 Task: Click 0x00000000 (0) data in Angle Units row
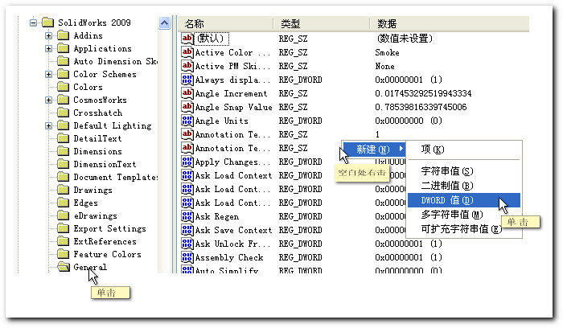pos(409,121)
